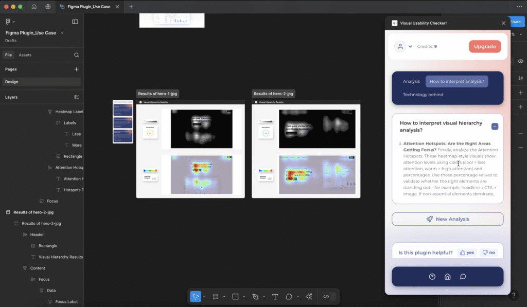527x307 pixels.
Task: Vote no for plugin helpful
Action: click(488, 252)
